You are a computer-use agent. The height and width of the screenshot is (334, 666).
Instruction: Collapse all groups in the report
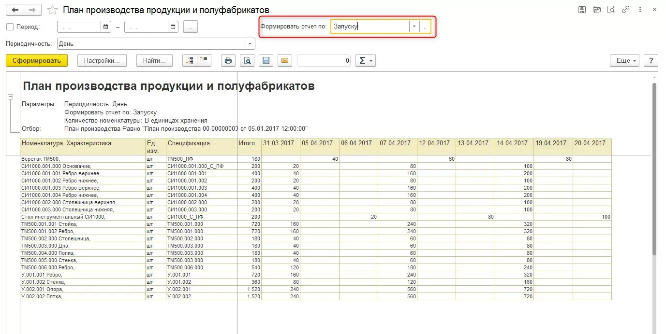204,60
